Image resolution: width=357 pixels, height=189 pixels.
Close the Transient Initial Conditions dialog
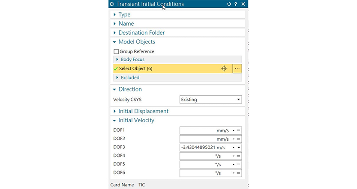pyautogui.click(x=243, y=4)
